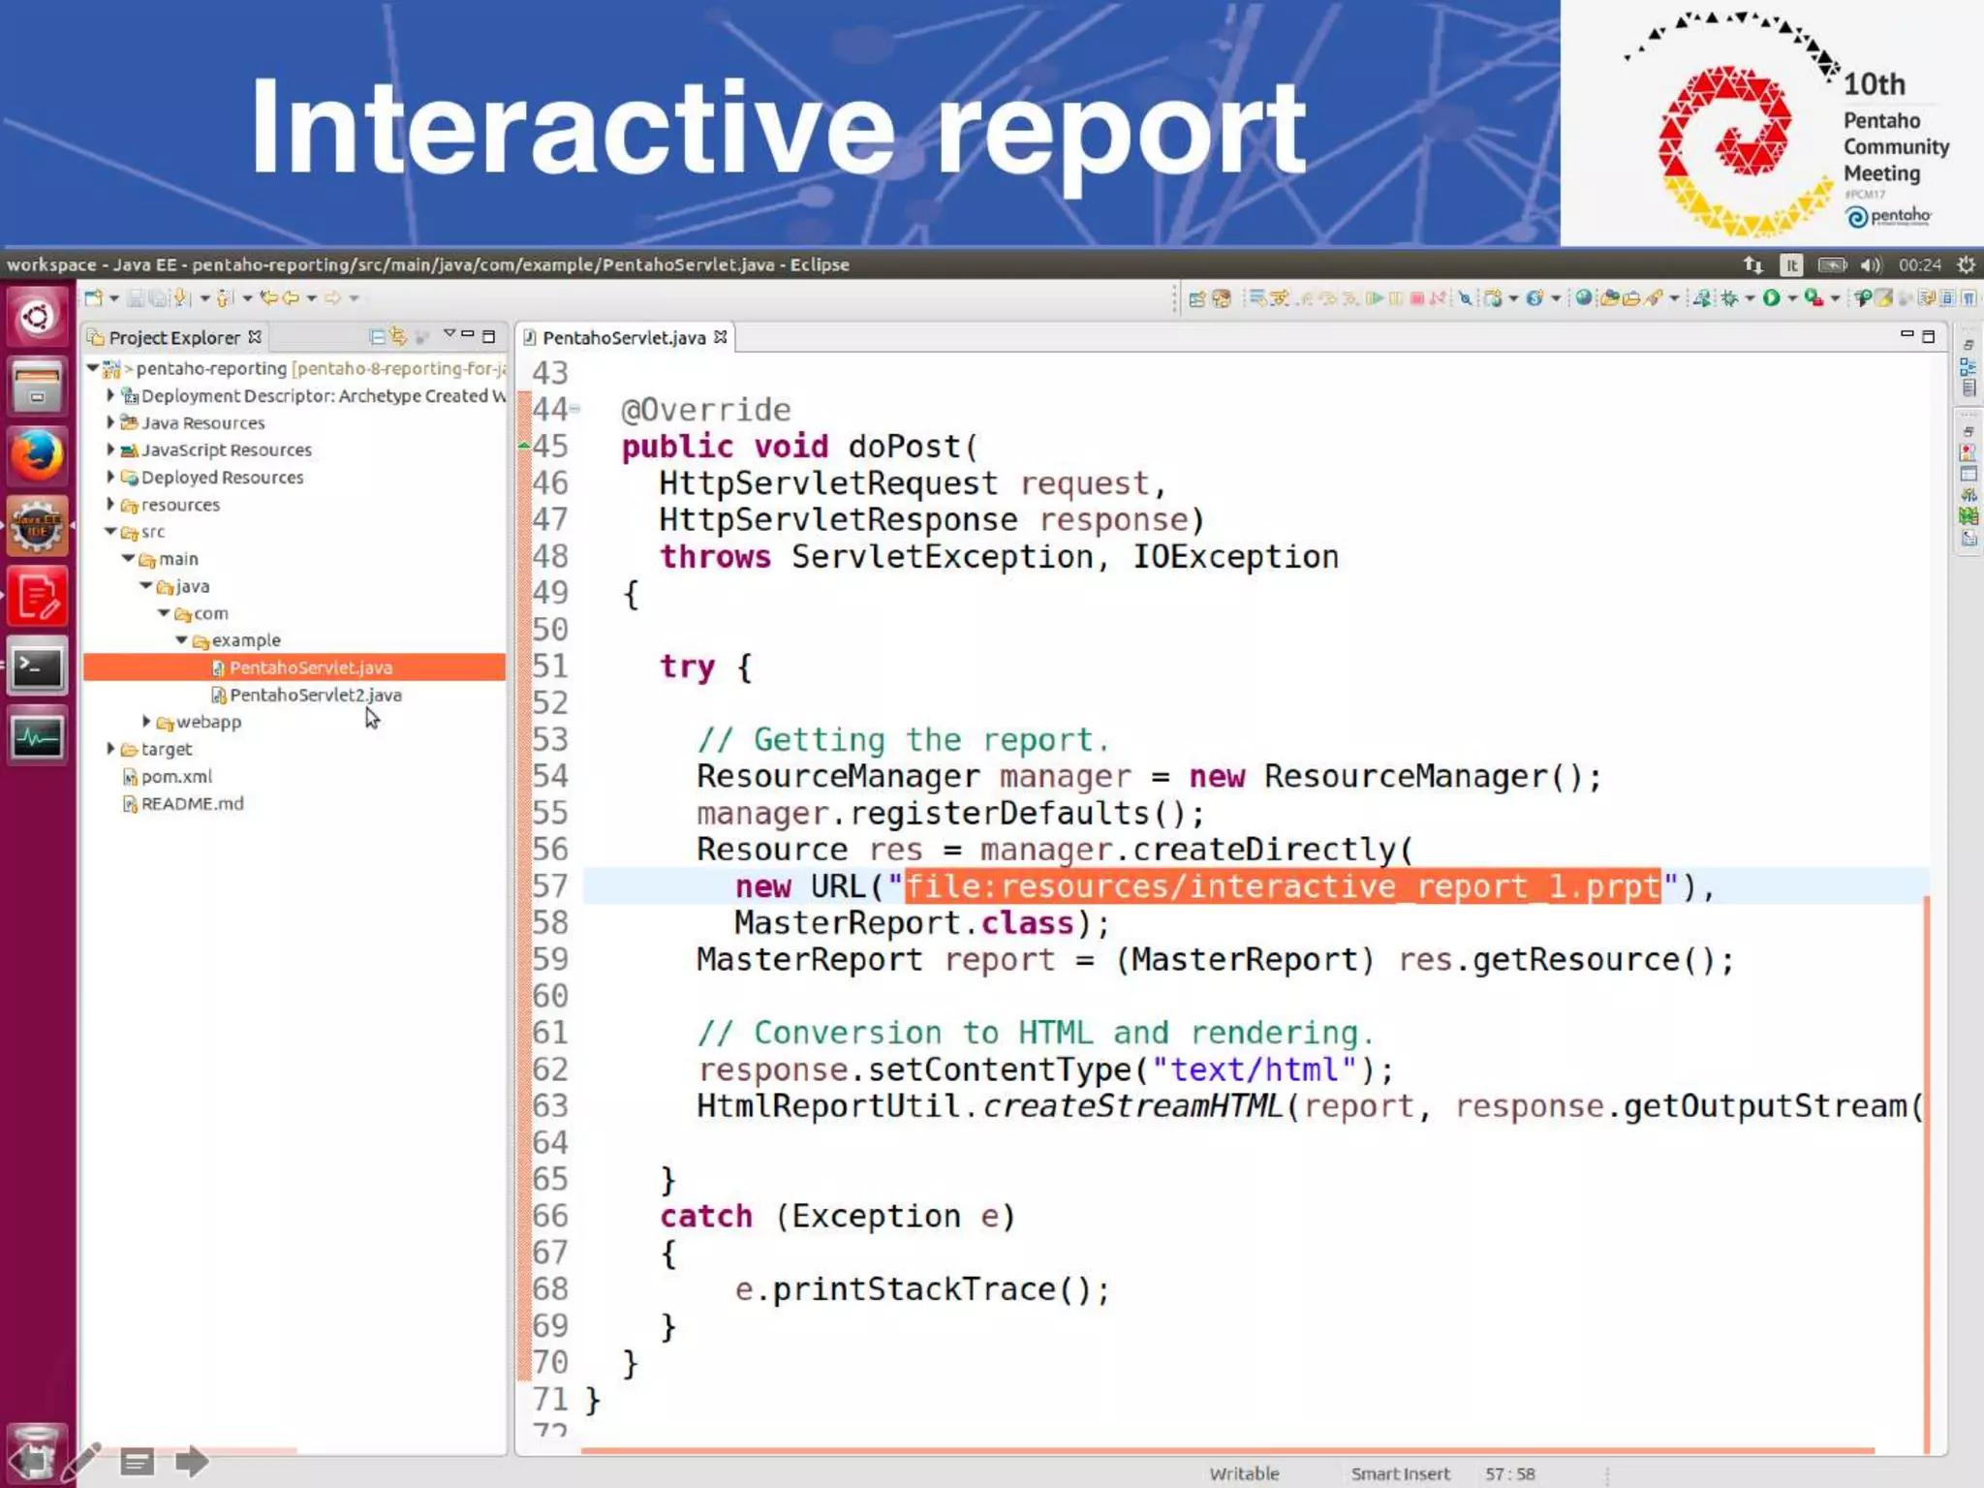Toggle Mark Occurrences highlighter icon
The width and height of the screenshot is (1984, 1488).
pyautogui.click(x=1883, y=298)
